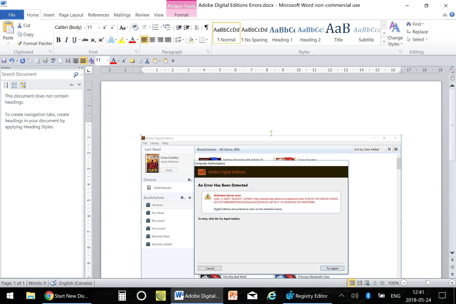Click the Decrease Indent icon
The height and width of the screenshot is (304, 456).
pyautogui.click(x=179, y=27)
